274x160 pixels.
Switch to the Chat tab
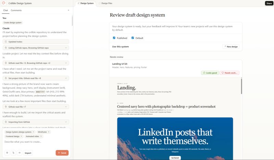point(5,10)
